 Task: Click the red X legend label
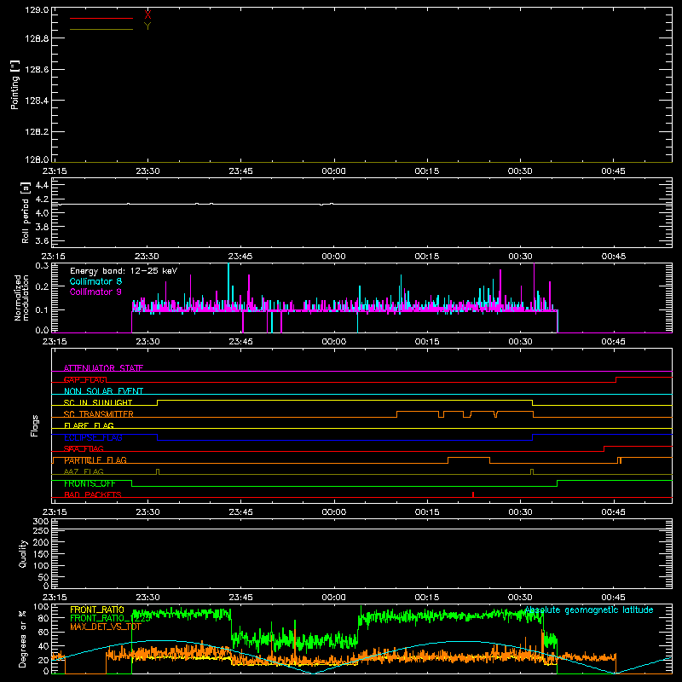[147, 15]
